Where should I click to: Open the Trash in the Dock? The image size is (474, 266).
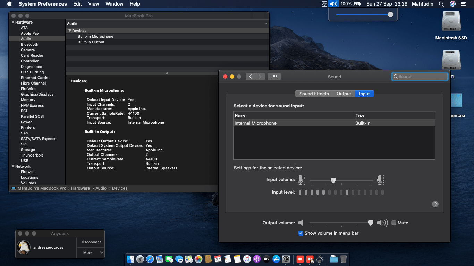(343, 259)
